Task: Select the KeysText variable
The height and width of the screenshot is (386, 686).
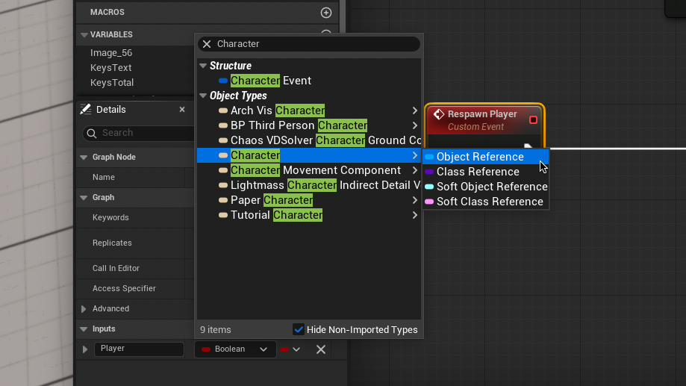Action: [111, 68]
